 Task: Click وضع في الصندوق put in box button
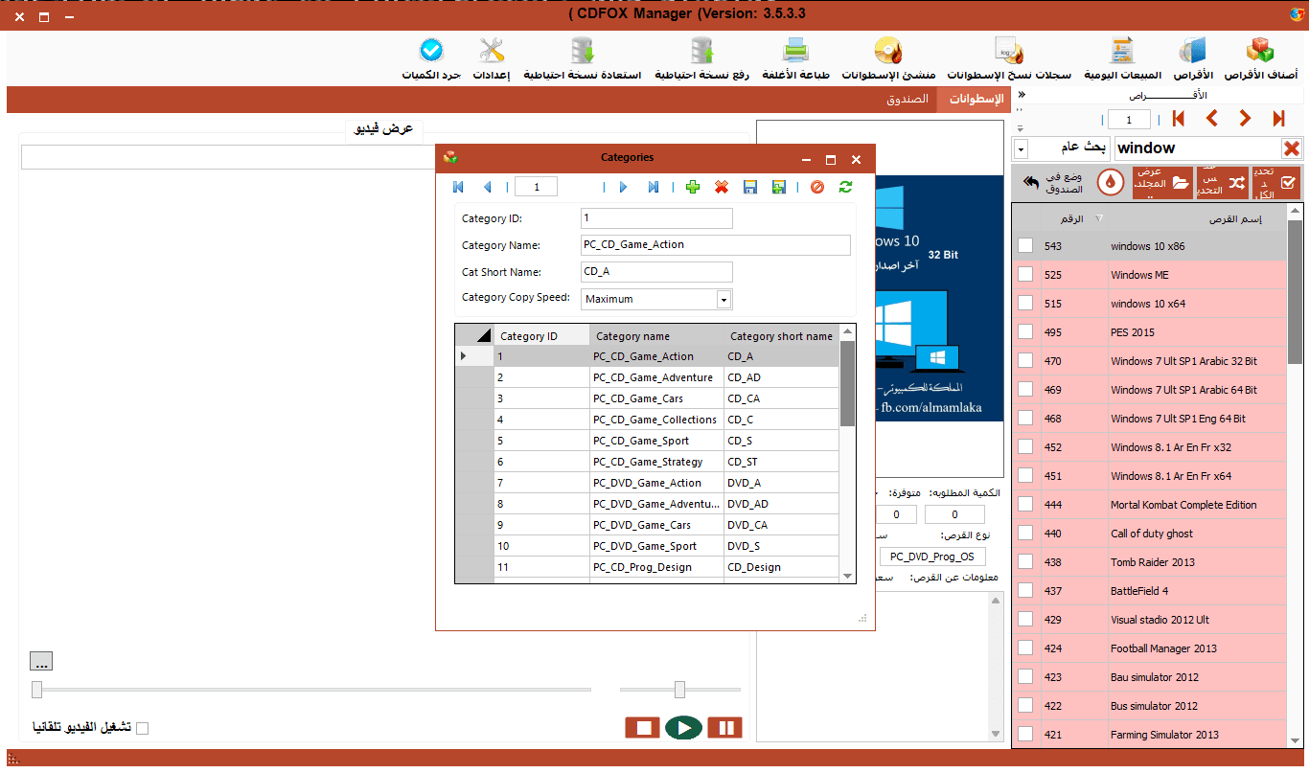coord(1052,182)
